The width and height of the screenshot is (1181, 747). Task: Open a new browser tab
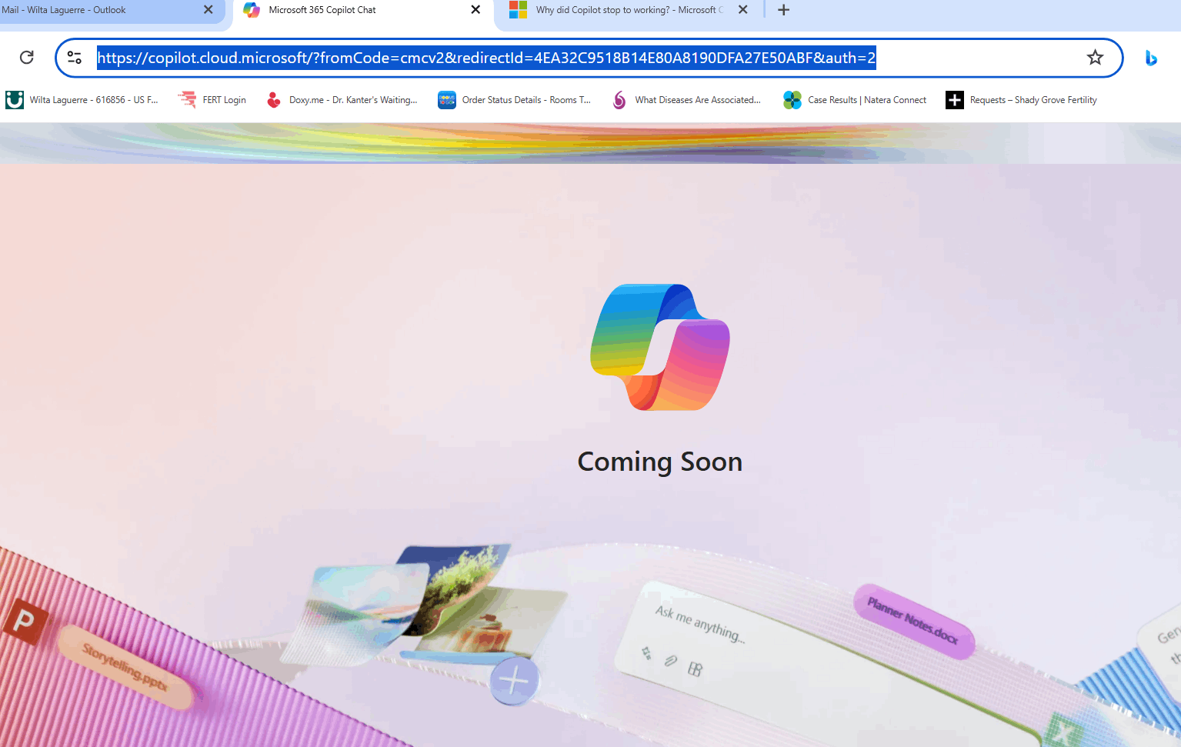[783, 10]
